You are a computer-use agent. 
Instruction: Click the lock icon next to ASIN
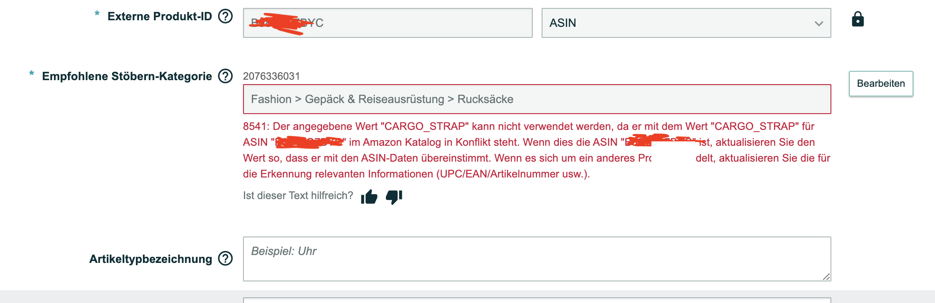(x=857, y=19)
